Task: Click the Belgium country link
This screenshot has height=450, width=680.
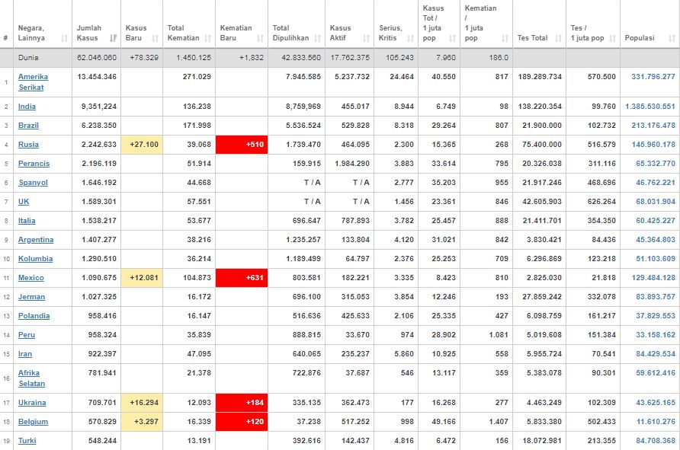Action: (33, 422)
